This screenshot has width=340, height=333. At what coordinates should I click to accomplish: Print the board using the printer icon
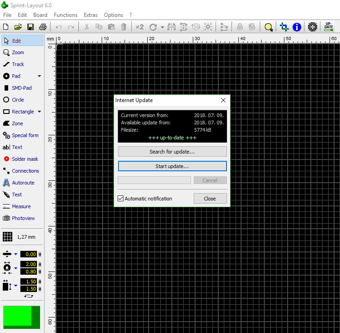(x=43, y=27)
